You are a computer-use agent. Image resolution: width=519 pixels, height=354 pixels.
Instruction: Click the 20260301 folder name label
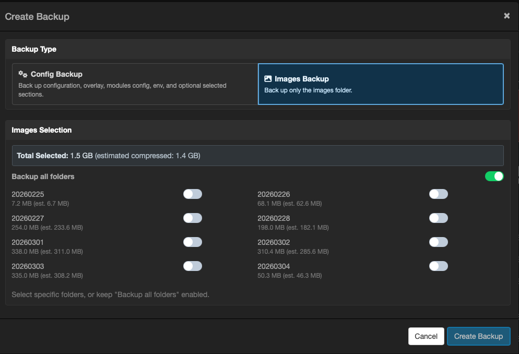(x=28, y=242)
